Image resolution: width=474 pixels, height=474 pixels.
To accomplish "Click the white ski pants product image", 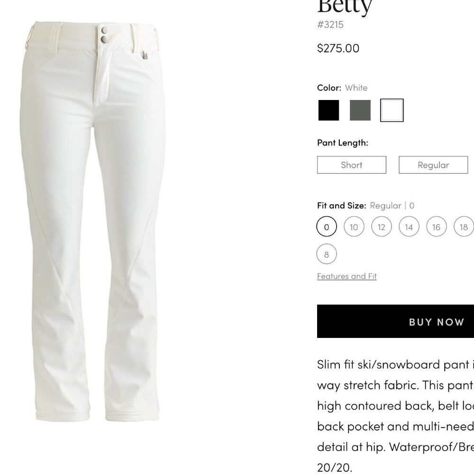I will click(93, 221).
